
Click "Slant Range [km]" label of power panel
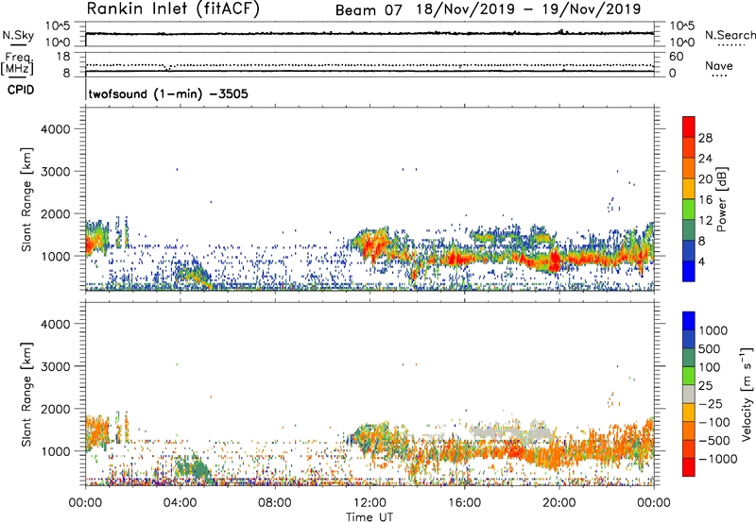pyautogui.click(x=26, y=199)
